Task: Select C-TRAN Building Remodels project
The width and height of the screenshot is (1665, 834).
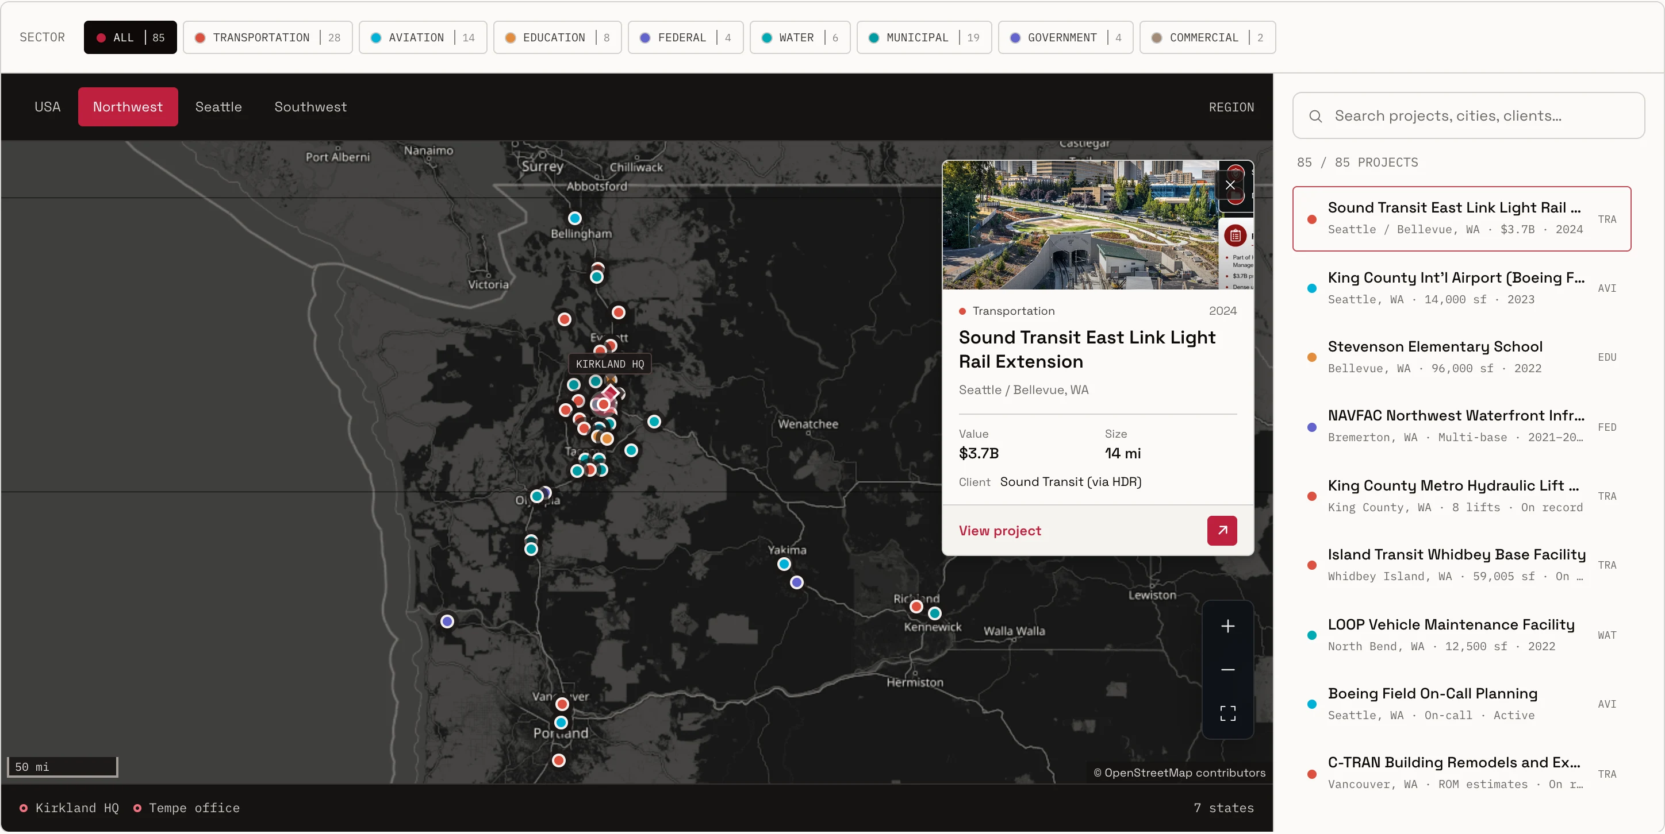Action: (1461, 773)
